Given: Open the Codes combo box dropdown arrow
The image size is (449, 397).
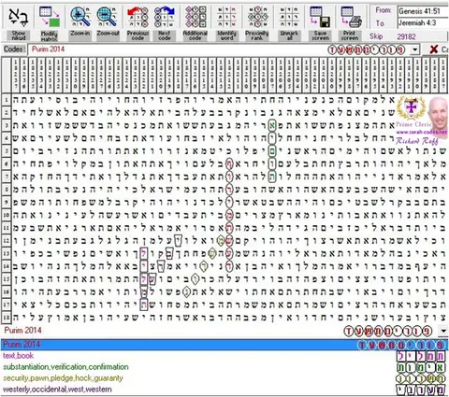Looking at the screenshot, I should [414, 50].
